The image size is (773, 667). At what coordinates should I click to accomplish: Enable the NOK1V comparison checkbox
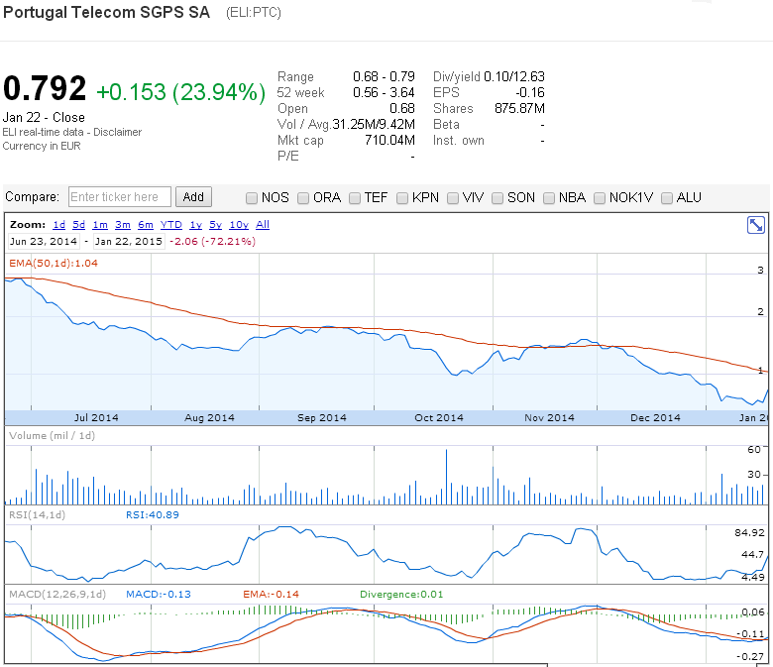point(600,198)
